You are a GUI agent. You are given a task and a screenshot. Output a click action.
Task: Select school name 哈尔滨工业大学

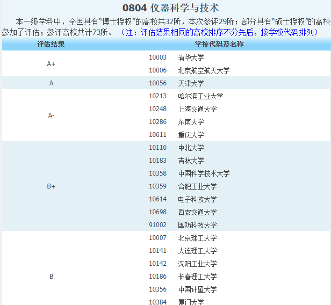[200, 96]
